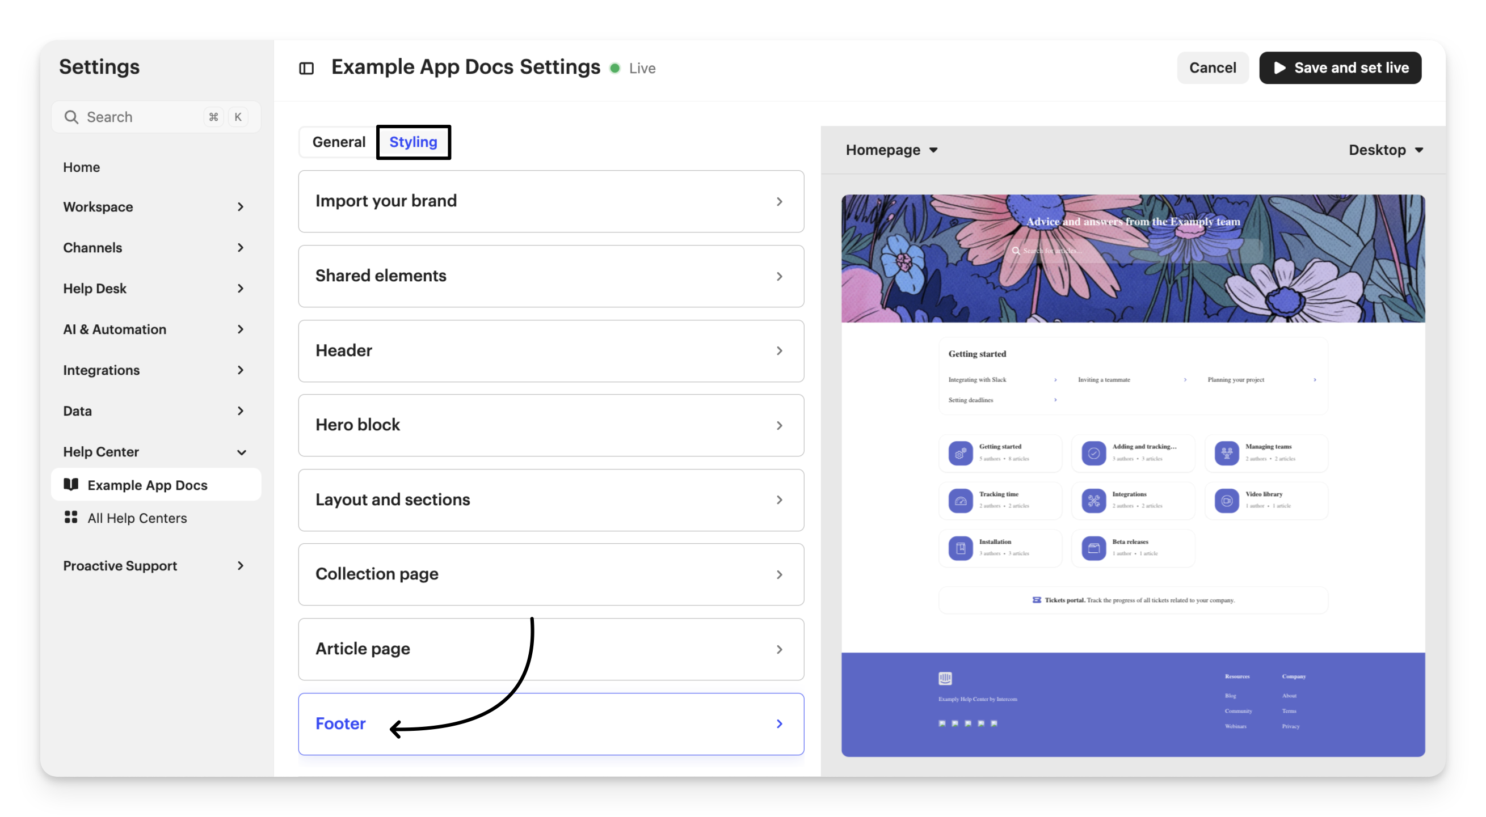This screenshot has height=817, width=1486.
Task: Click the Getting started collection icon in preview
Action: [961, 453]
